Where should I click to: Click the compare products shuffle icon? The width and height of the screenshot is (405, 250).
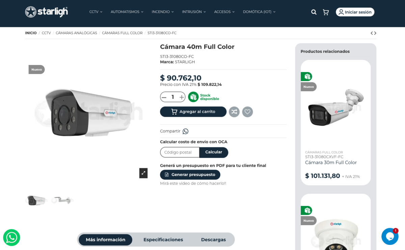pos(234,112)
